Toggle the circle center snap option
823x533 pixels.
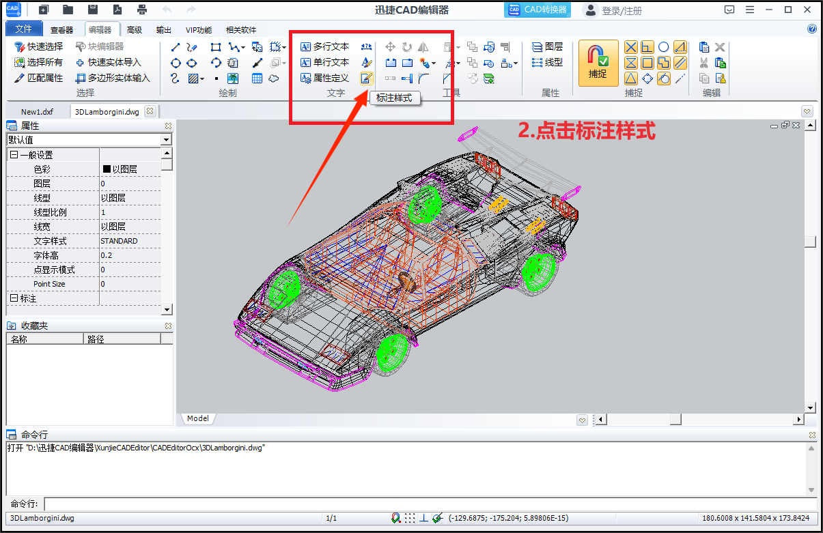663,47
